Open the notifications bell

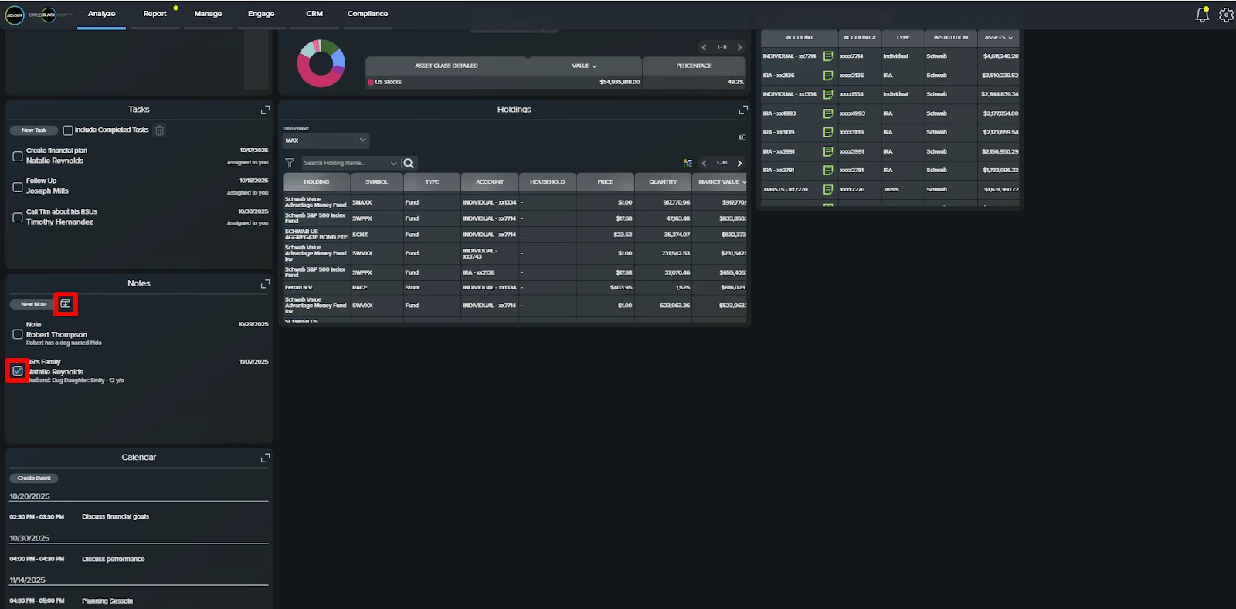point(1202,15)
